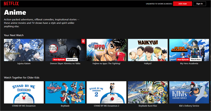Click the Kiki's Delivery Service title text
211x111 pixels.
[x=189, y=106]
